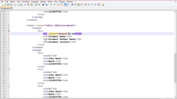Open the Plugins menu

[x=62, y=2]
